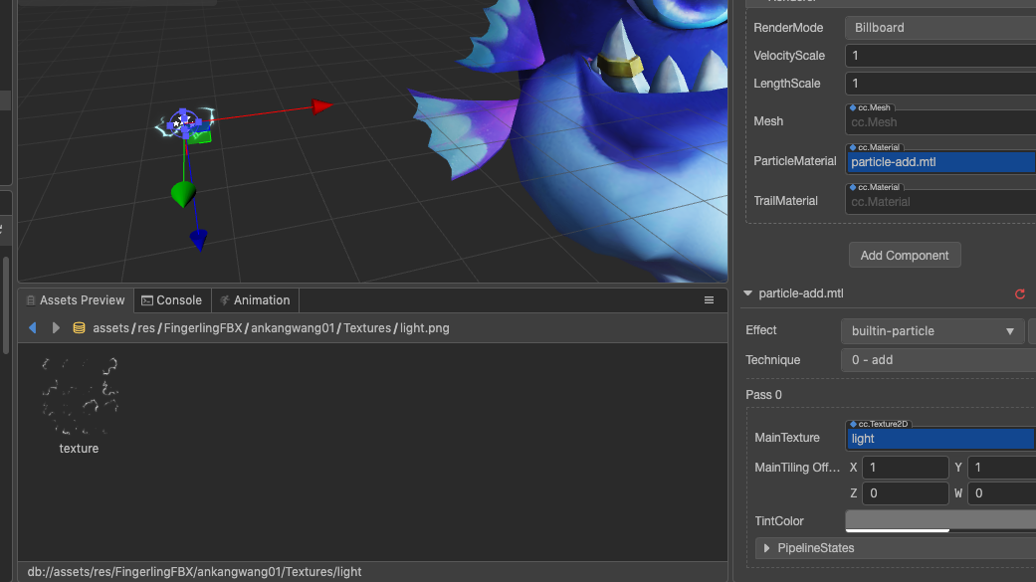This screenshot has width=1036, height=582.
Task: Click 'res' in the breadcrumb path
Action: click(x=146, y=327)
